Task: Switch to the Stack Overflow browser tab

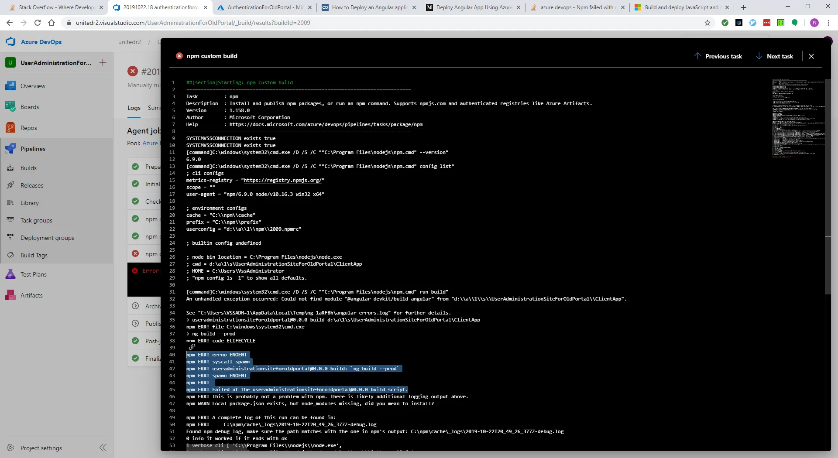Action: tap(55, 7)
